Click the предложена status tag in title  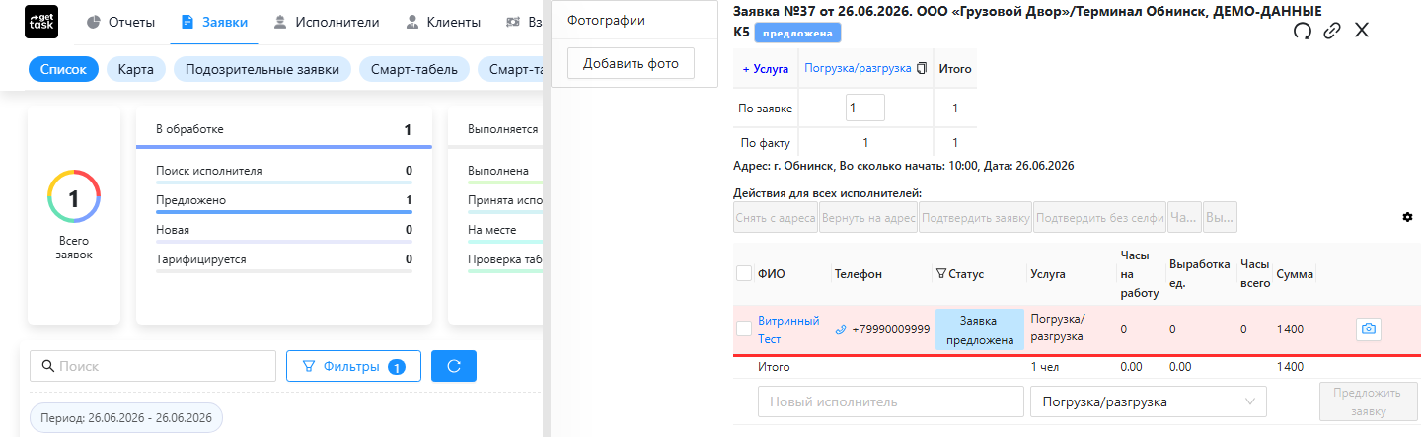[x=797, y=34]
